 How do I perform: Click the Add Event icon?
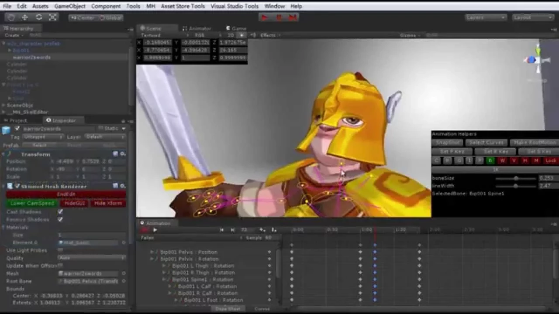pyautogui.click(x=274, y=230)
